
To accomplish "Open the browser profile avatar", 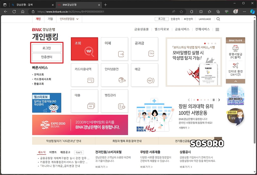I will tap(235, 12).
